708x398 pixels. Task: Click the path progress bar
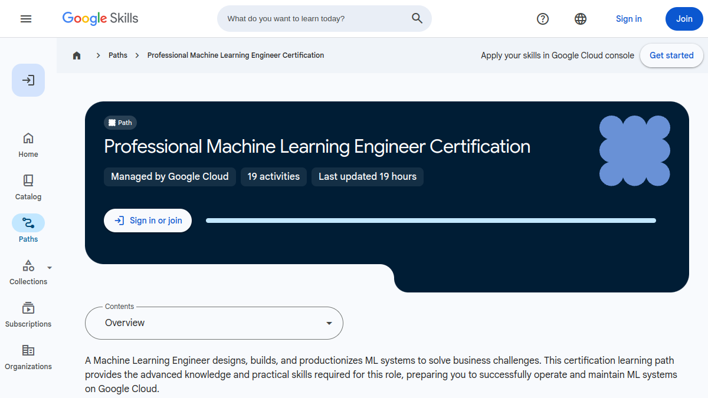[x=431, y=221]
